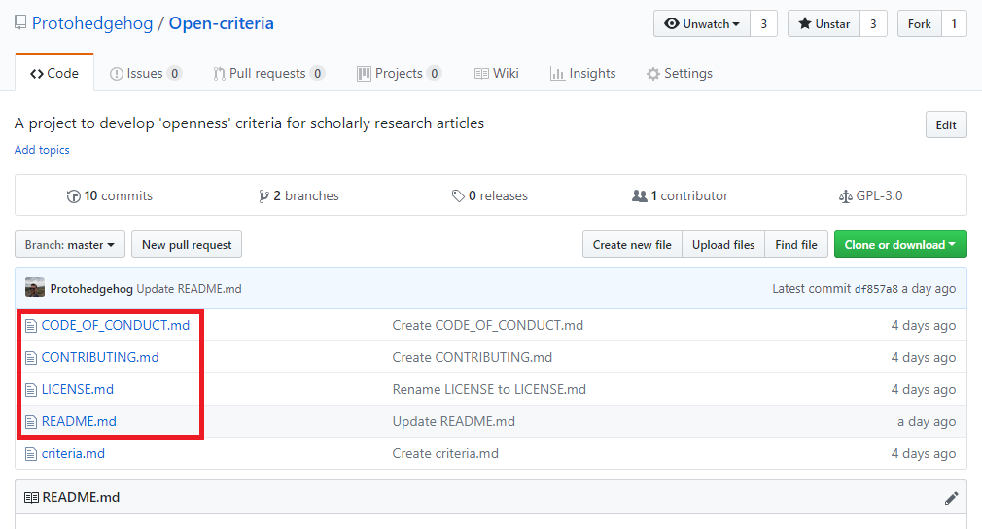Screen dimensions: 982x529
Task: Open the GPL-3.0 license link
Action: [x=870, y=196]
